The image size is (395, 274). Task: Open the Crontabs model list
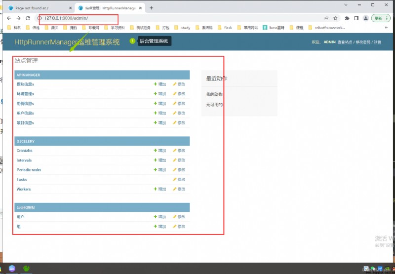[24, 151]
